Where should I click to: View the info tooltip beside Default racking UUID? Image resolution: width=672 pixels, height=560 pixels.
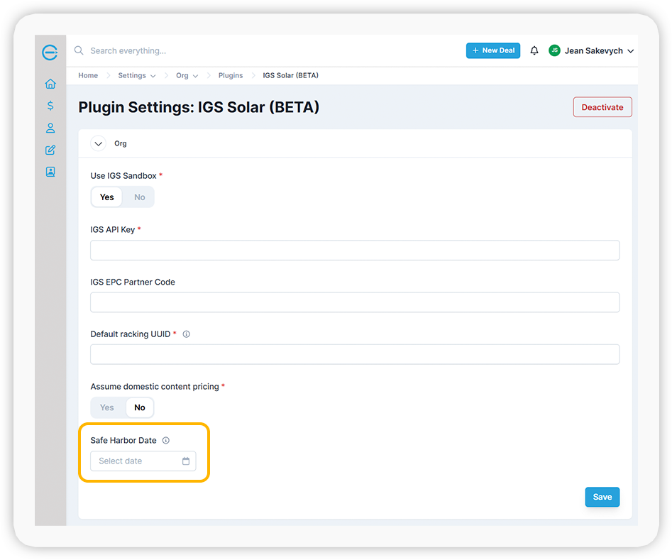186,334
